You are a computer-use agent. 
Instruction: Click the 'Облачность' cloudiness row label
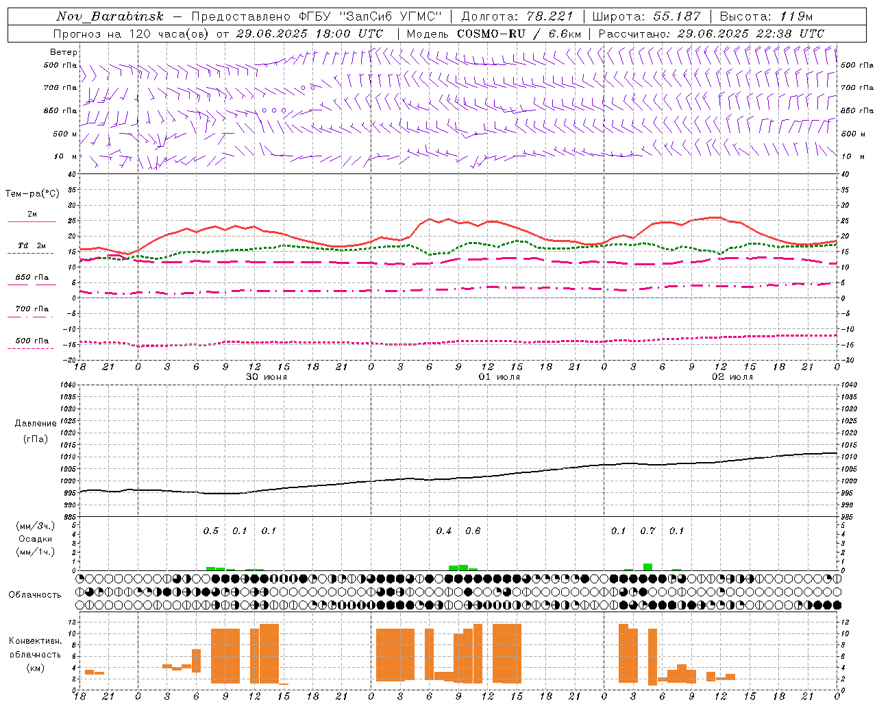click(35, 595)
